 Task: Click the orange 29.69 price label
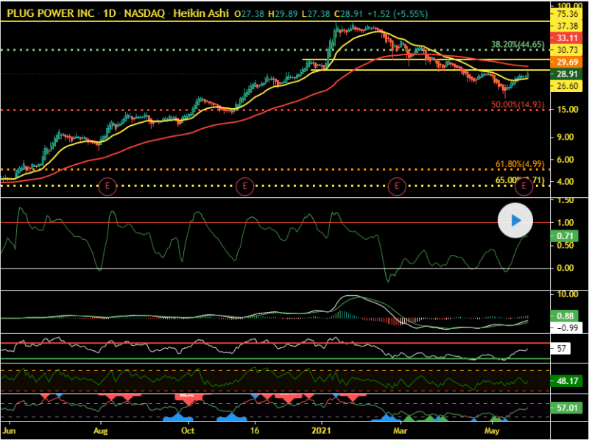[566, 61]
